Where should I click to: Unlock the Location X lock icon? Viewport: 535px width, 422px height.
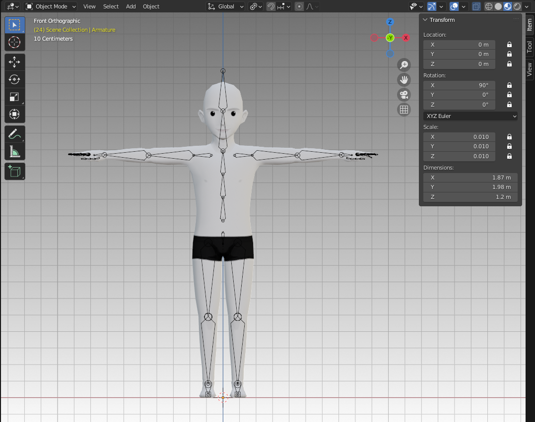point(509,45)
